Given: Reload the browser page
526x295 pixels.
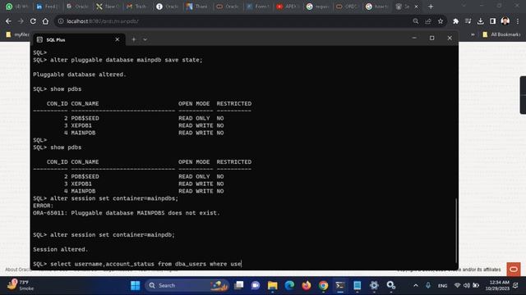Looking at the screenshot, I should pyautogui.click(x=33, y=21).
